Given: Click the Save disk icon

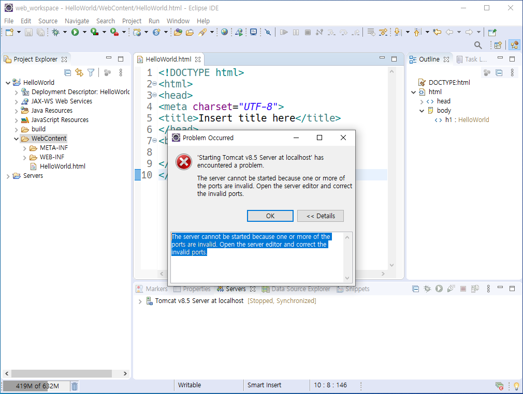Looking at the screenshot, I should click(x=28, y=32).
